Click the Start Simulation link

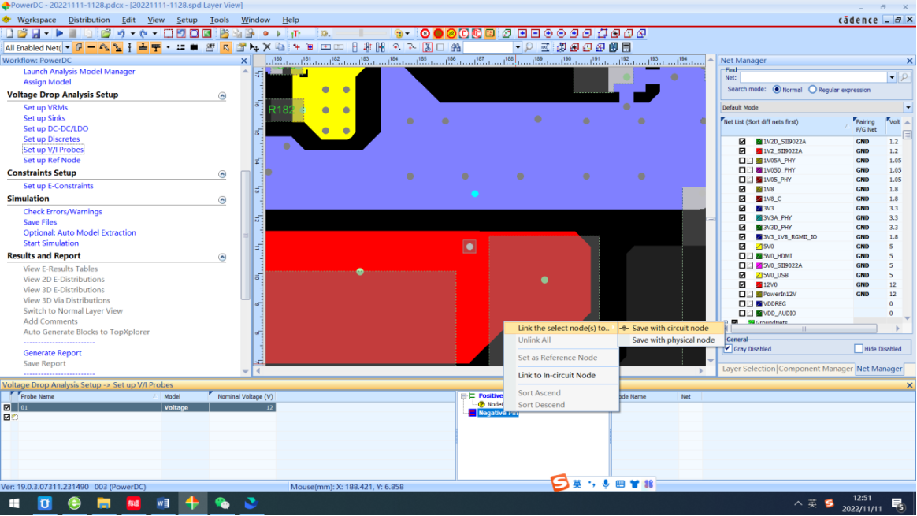[x=51, y=243]
